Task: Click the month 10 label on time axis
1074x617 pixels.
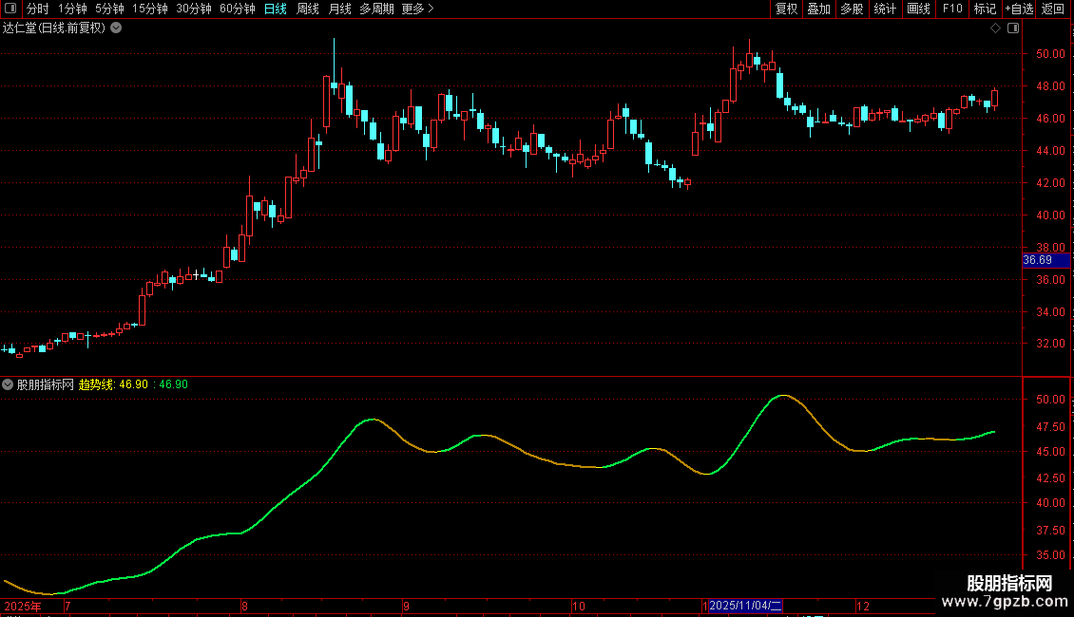Action: pyautogui.click(x=579, y=606)
